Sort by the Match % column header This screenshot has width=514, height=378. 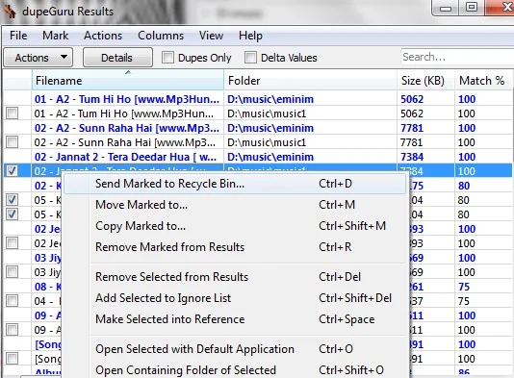(x=483, y=80)
